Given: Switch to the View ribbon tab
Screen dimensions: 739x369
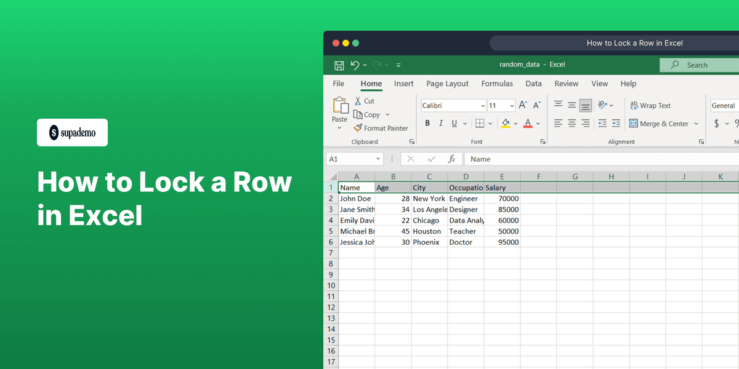Looking at the screenshot, I should [599, 84].
